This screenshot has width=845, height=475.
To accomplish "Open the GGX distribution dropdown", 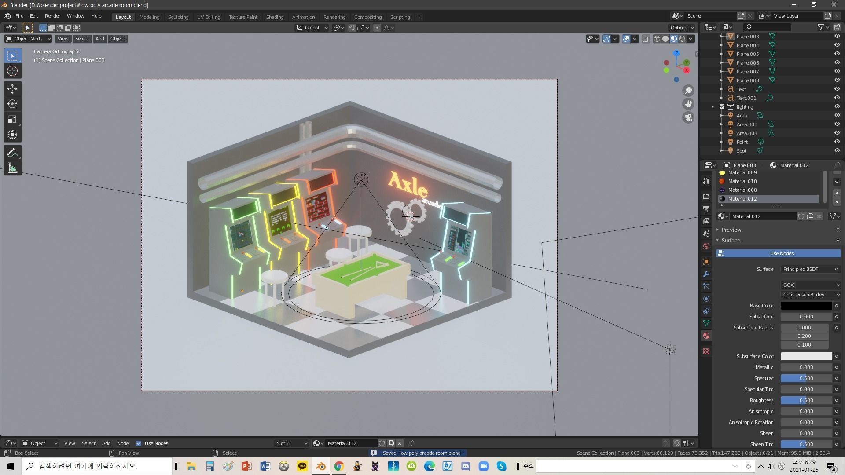I will tap(811, 285).
